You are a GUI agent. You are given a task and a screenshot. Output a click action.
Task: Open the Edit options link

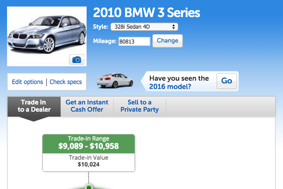27,82
